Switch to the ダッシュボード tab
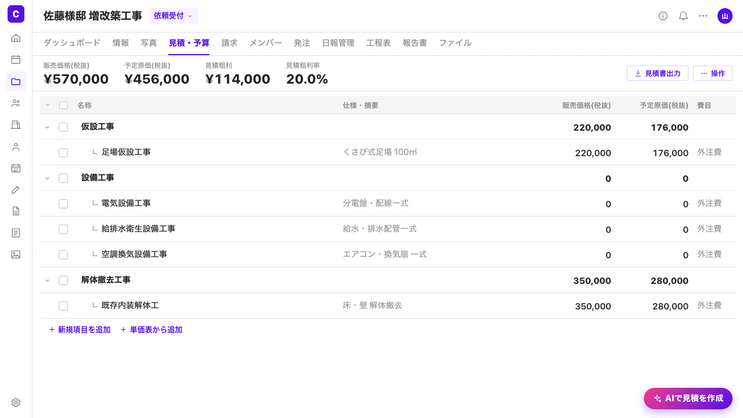The width and height of the screenshot is (743, 418). pyautogui.click(x=72, y=43)
